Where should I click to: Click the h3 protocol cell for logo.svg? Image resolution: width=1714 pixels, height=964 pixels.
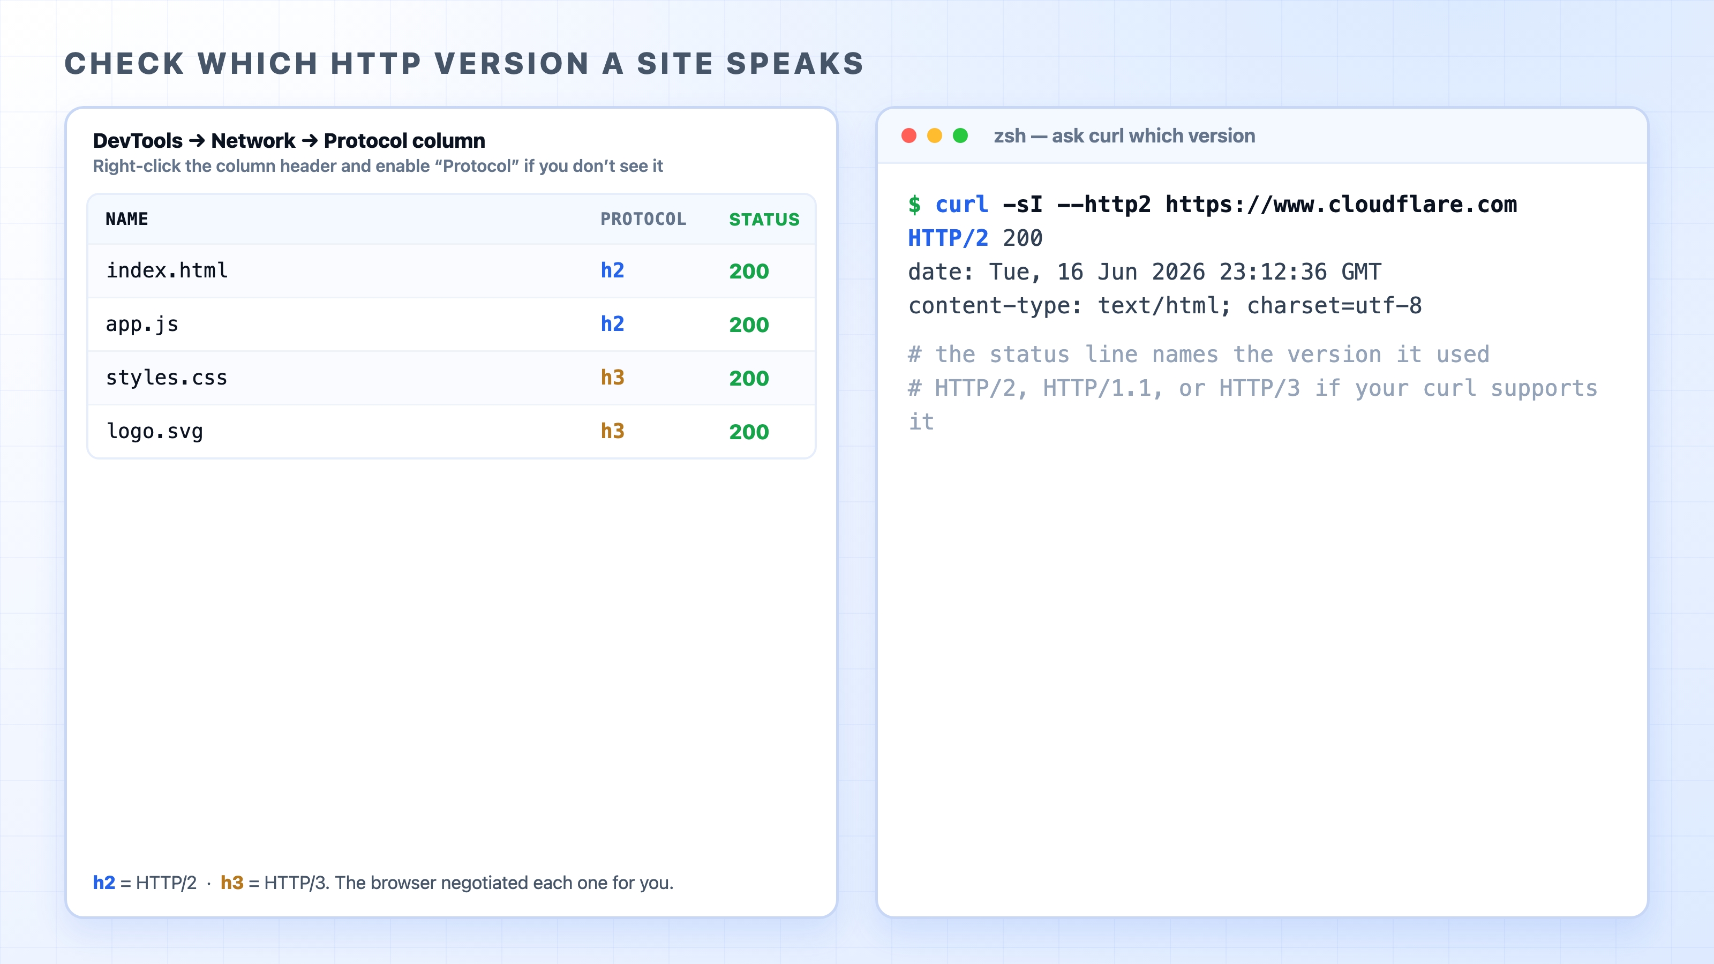pos(612,431)
